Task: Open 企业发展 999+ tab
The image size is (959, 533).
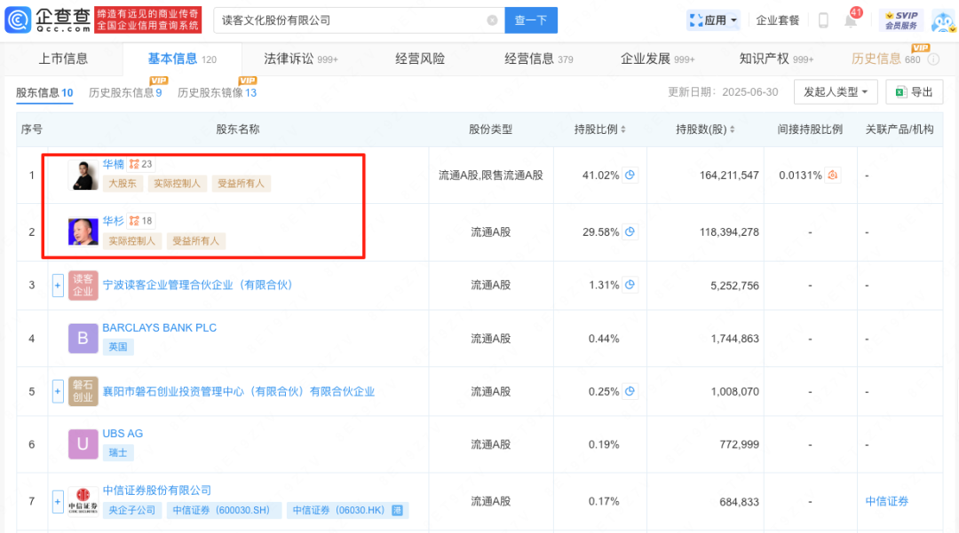Action: [658, 59]
